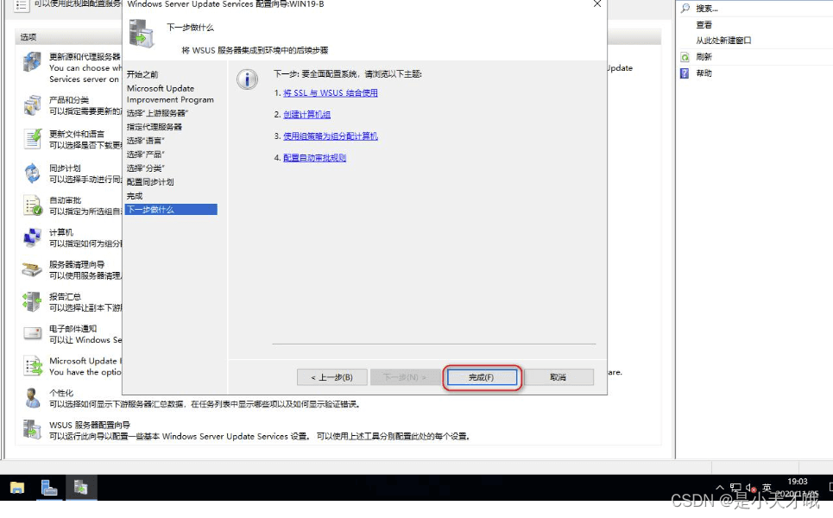Screen dimensions: 833x518
Task: Click the WSUS 服务器配置向导 title text
Action: (90, 425)
